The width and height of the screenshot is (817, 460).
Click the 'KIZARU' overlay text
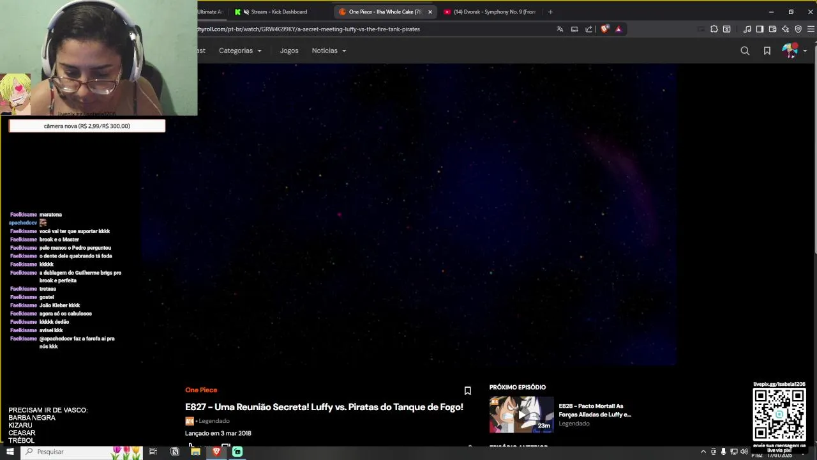[20, 425]
